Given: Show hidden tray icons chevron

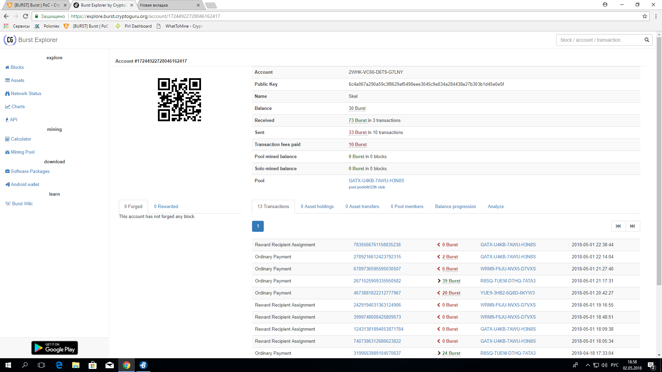Looking at the screenshot, I should (x=588, y=365).
